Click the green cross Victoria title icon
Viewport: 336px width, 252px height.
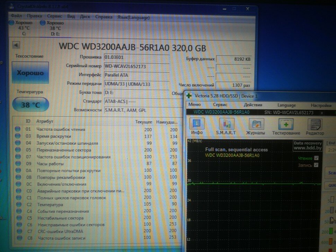[x=189, y=96]
